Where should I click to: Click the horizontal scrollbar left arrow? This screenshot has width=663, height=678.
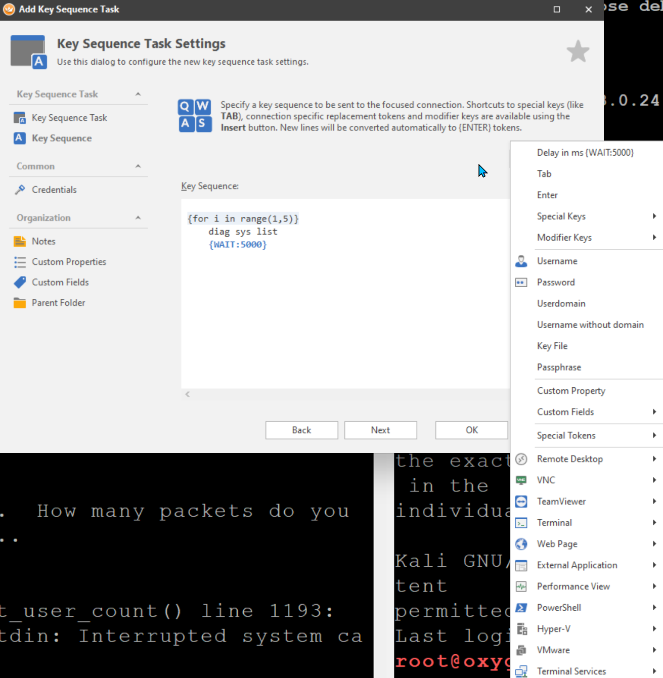click(x=188, y=394)
